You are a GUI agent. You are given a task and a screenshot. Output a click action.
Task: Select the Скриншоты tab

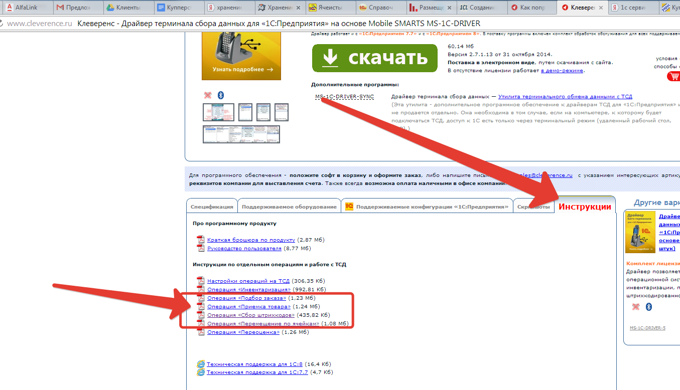coord(533,207)
